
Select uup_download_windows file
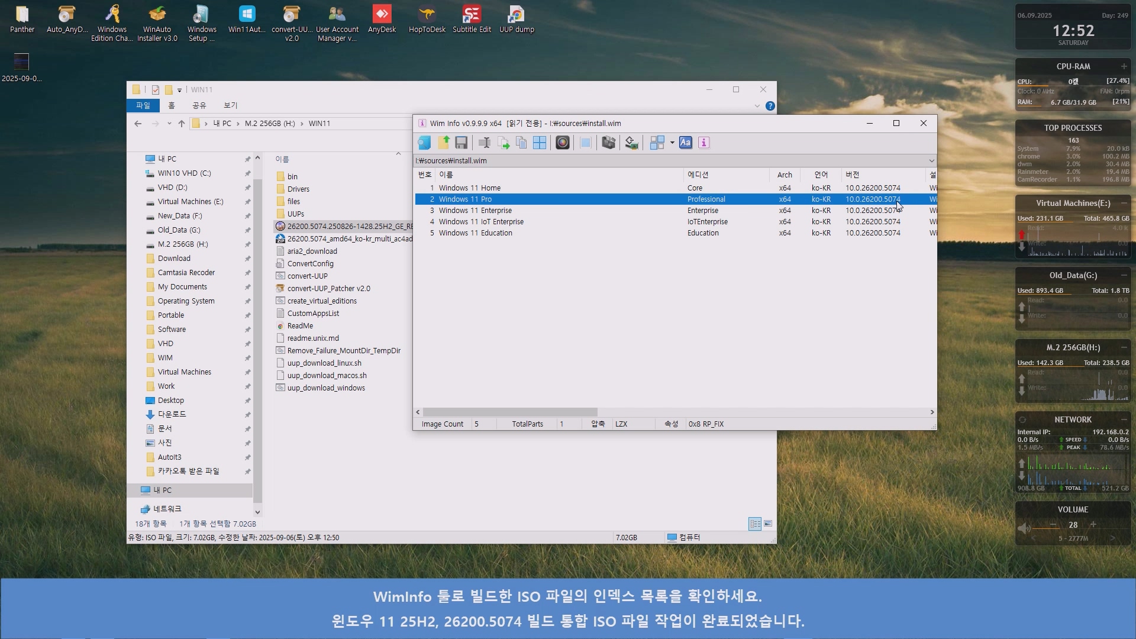tap(326, 388)
